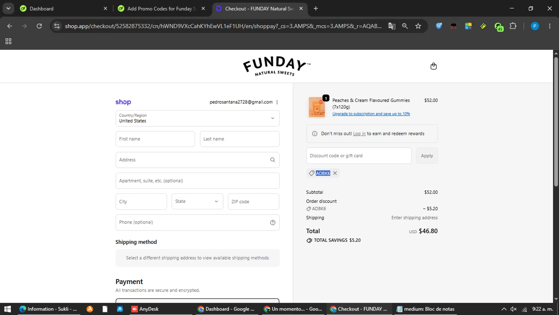
Task: Click the phone field help icon
Action: (x=272, y=222)
